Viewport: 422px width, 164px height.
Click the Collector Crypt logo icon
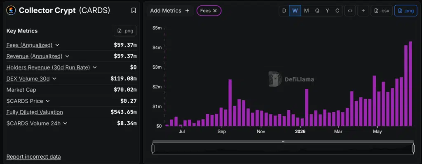tap(11, 10)
